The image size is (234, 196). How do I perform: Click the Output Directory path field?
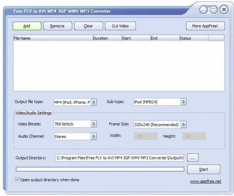click(x=119, y=158)
